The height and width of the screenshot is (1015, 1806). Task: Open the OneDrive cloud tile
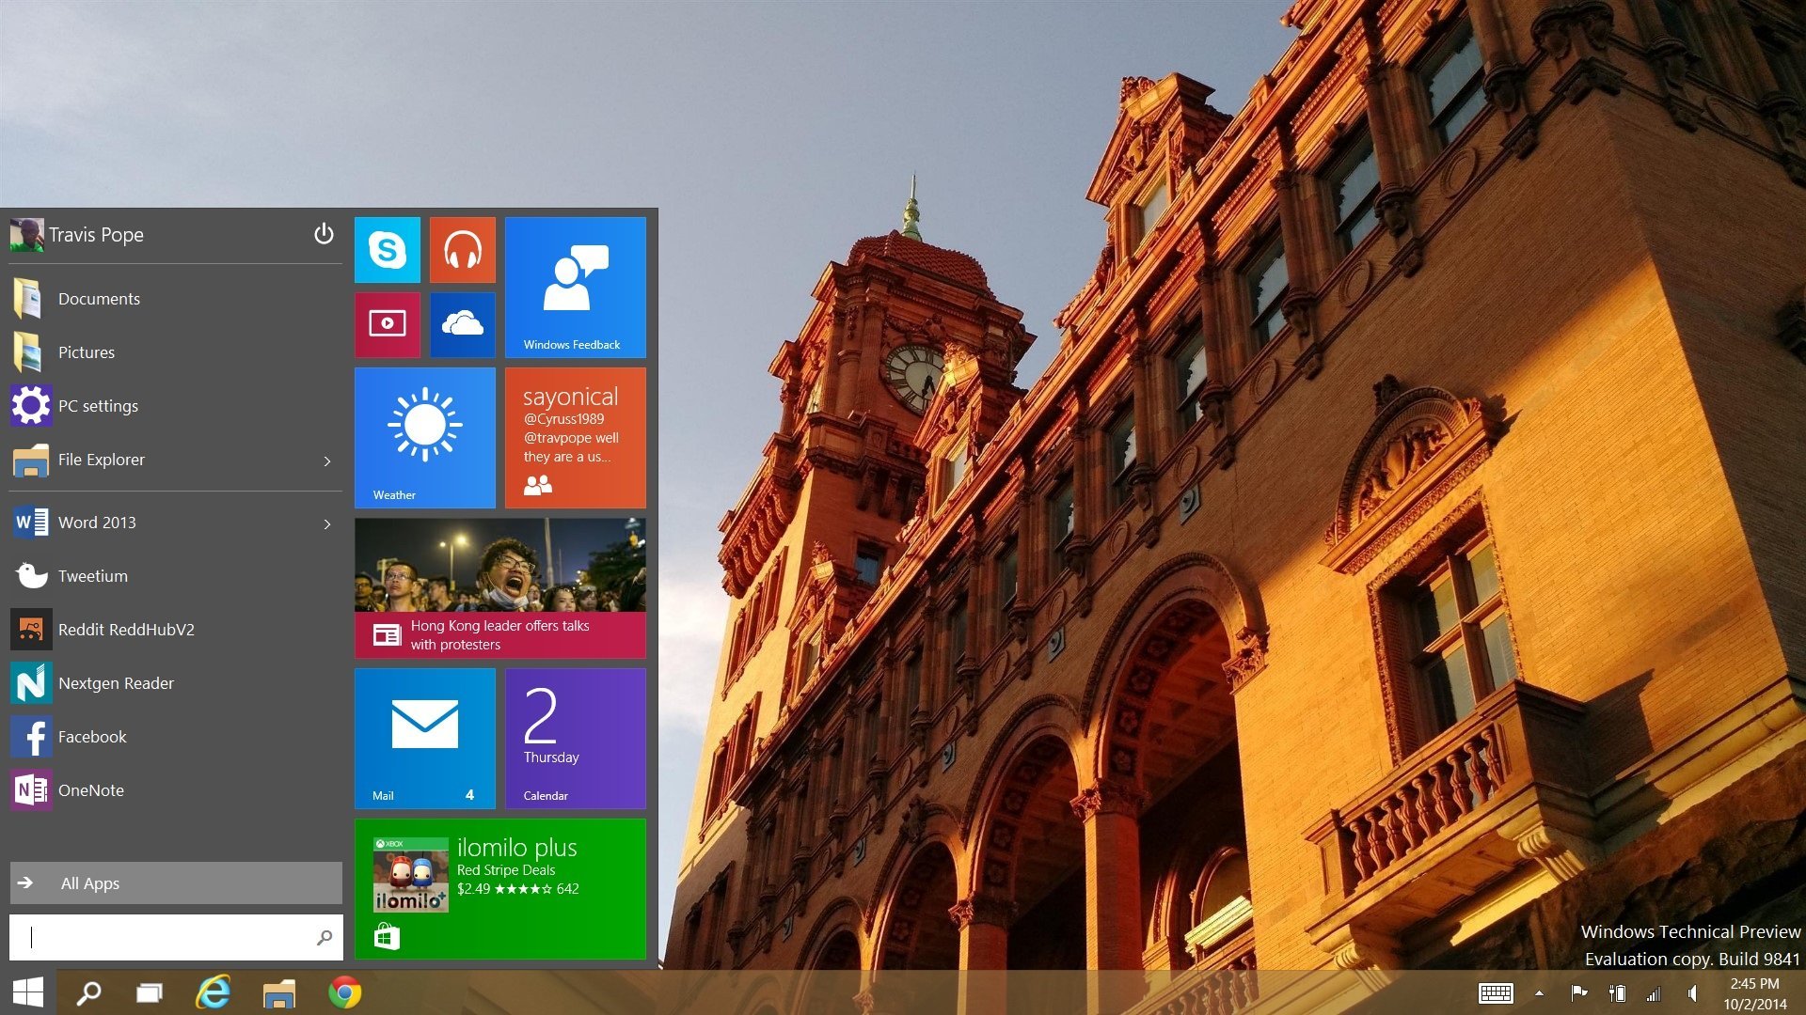click(x=462, y=325)
